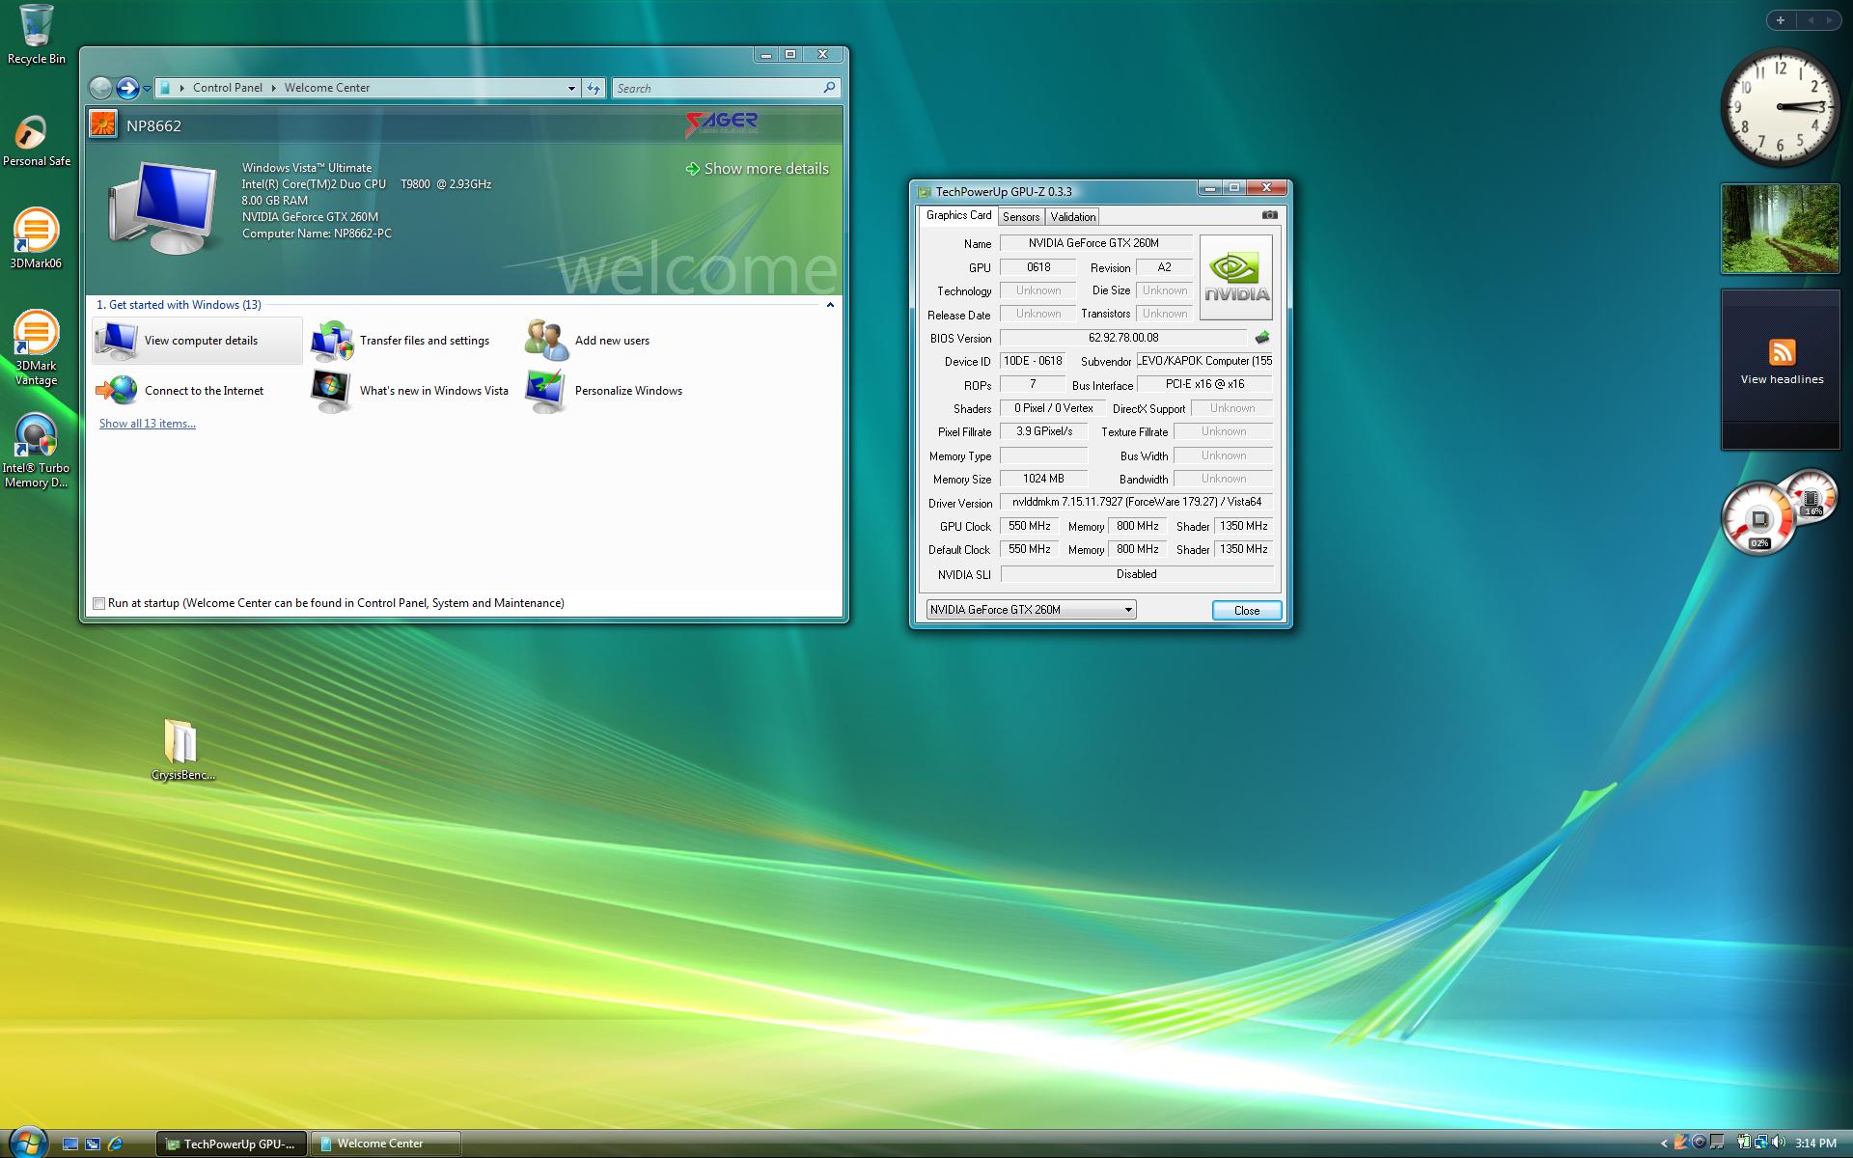Viewport: 1853px width, 1158px height.
Task: Expand the Control Panel breadcrumb arrow
Action: point(274,88)
